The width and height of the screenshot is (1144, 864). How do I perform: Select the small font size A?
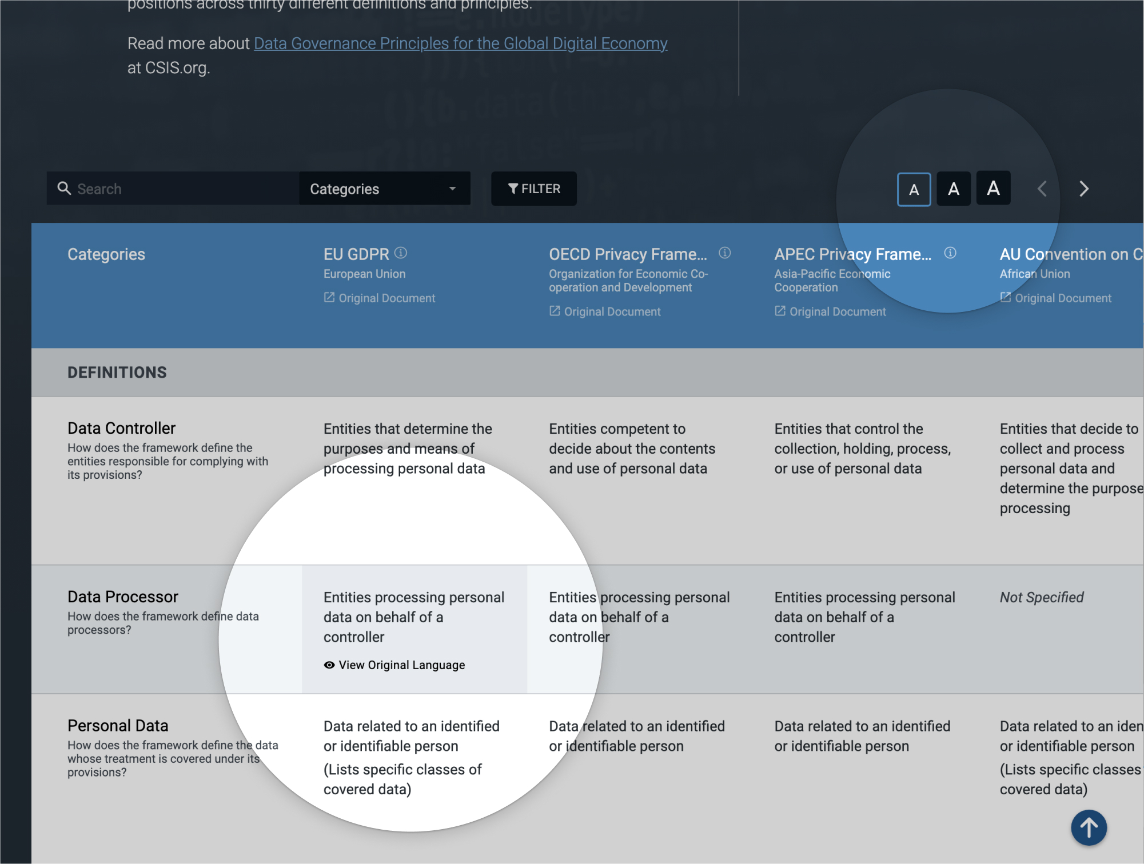point(914,189)
